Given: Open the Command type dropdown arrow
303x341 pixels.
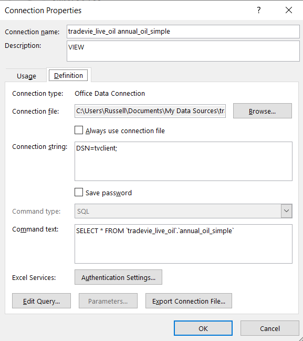Looking at the screenshot, I should click(x=287, y=211).
